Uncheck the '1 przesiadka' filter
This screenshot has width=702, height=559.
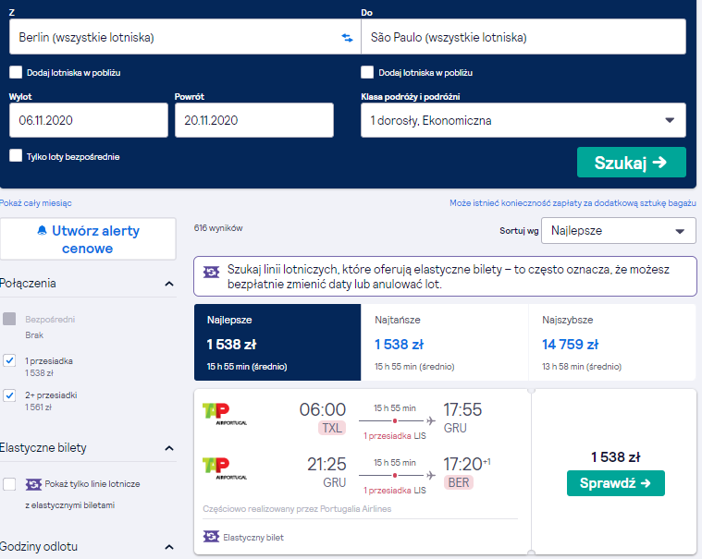(x=9, y=360)
